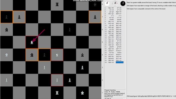The height and width of the screenshot is (99, 176).
Task: Select move 8 Nb1-c3
Action: [111, 21]
